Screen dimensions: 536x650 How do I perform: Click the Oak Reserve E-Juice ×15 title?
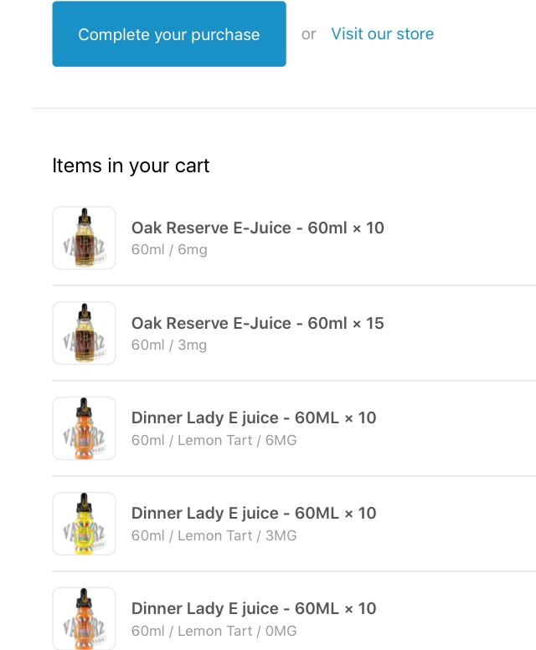[x=257, y=323]
